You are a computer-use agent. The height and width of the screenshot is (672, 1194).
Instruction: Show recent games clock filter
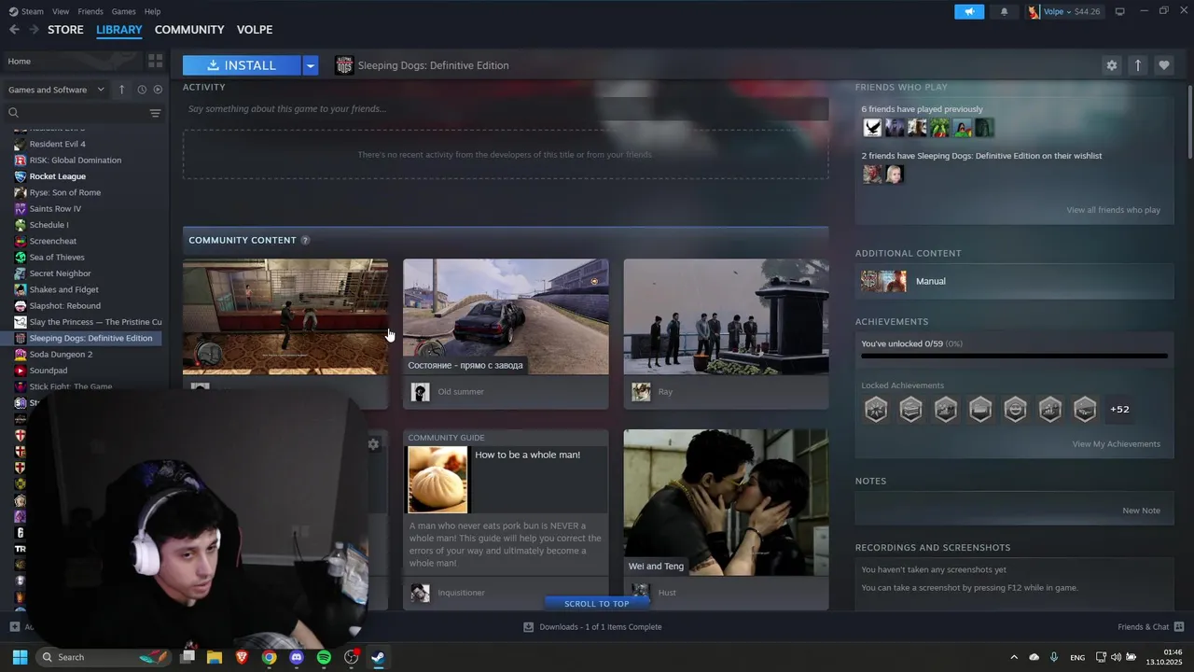142,90
